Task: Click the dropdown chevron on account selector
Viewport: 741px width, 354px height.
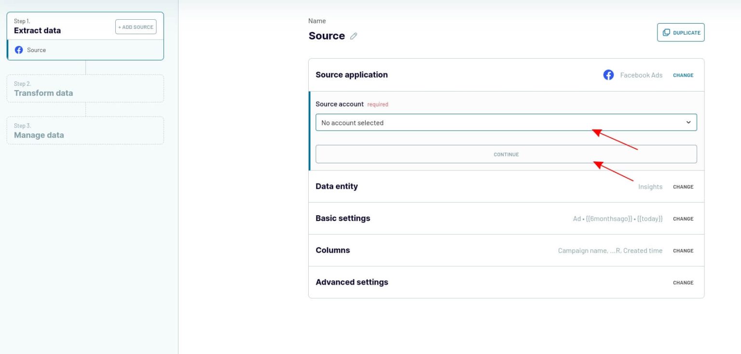Action: point(688,122)
